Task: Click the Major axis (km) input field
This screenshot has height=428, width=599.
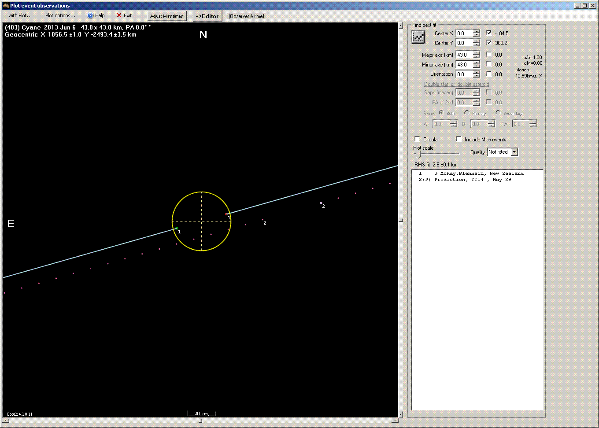Action: pyautogui.click(x=464, y=55)
